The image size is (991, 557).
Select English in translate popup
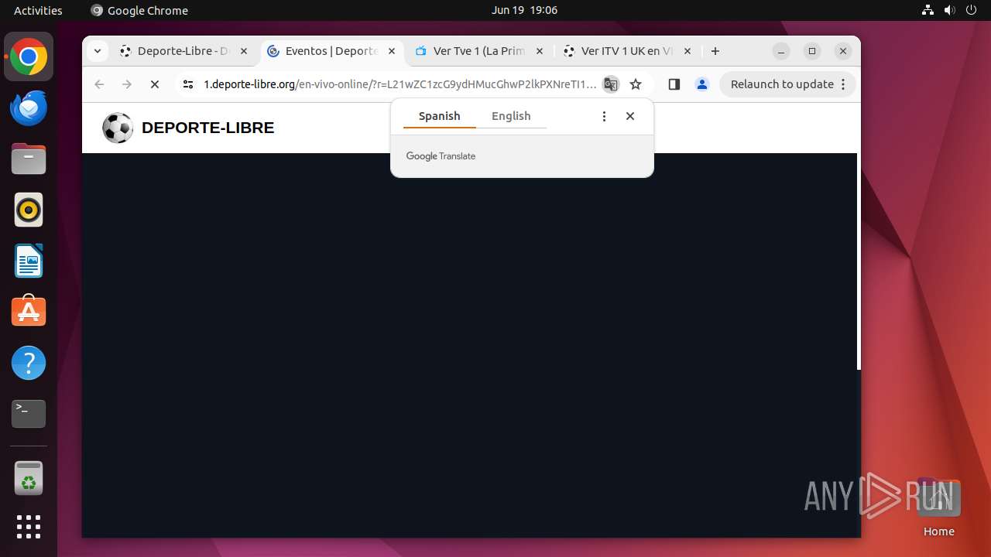pos(511,116)
